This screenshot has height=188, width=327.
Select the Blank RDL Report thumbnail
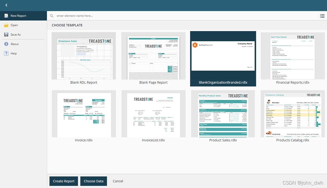[x=84, y=56]
